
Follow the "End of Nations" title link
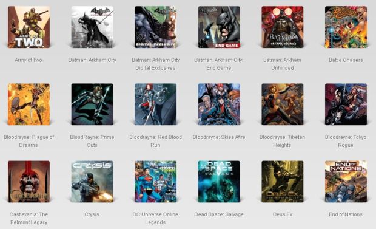(346, 214)
